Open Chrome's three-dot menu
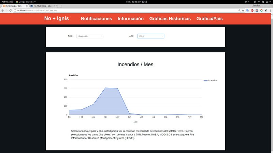Viewport: 273px width, 153px height. 270,11
